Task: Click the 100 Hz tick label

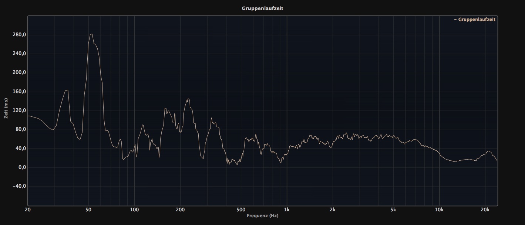Action: pos(134,210)
